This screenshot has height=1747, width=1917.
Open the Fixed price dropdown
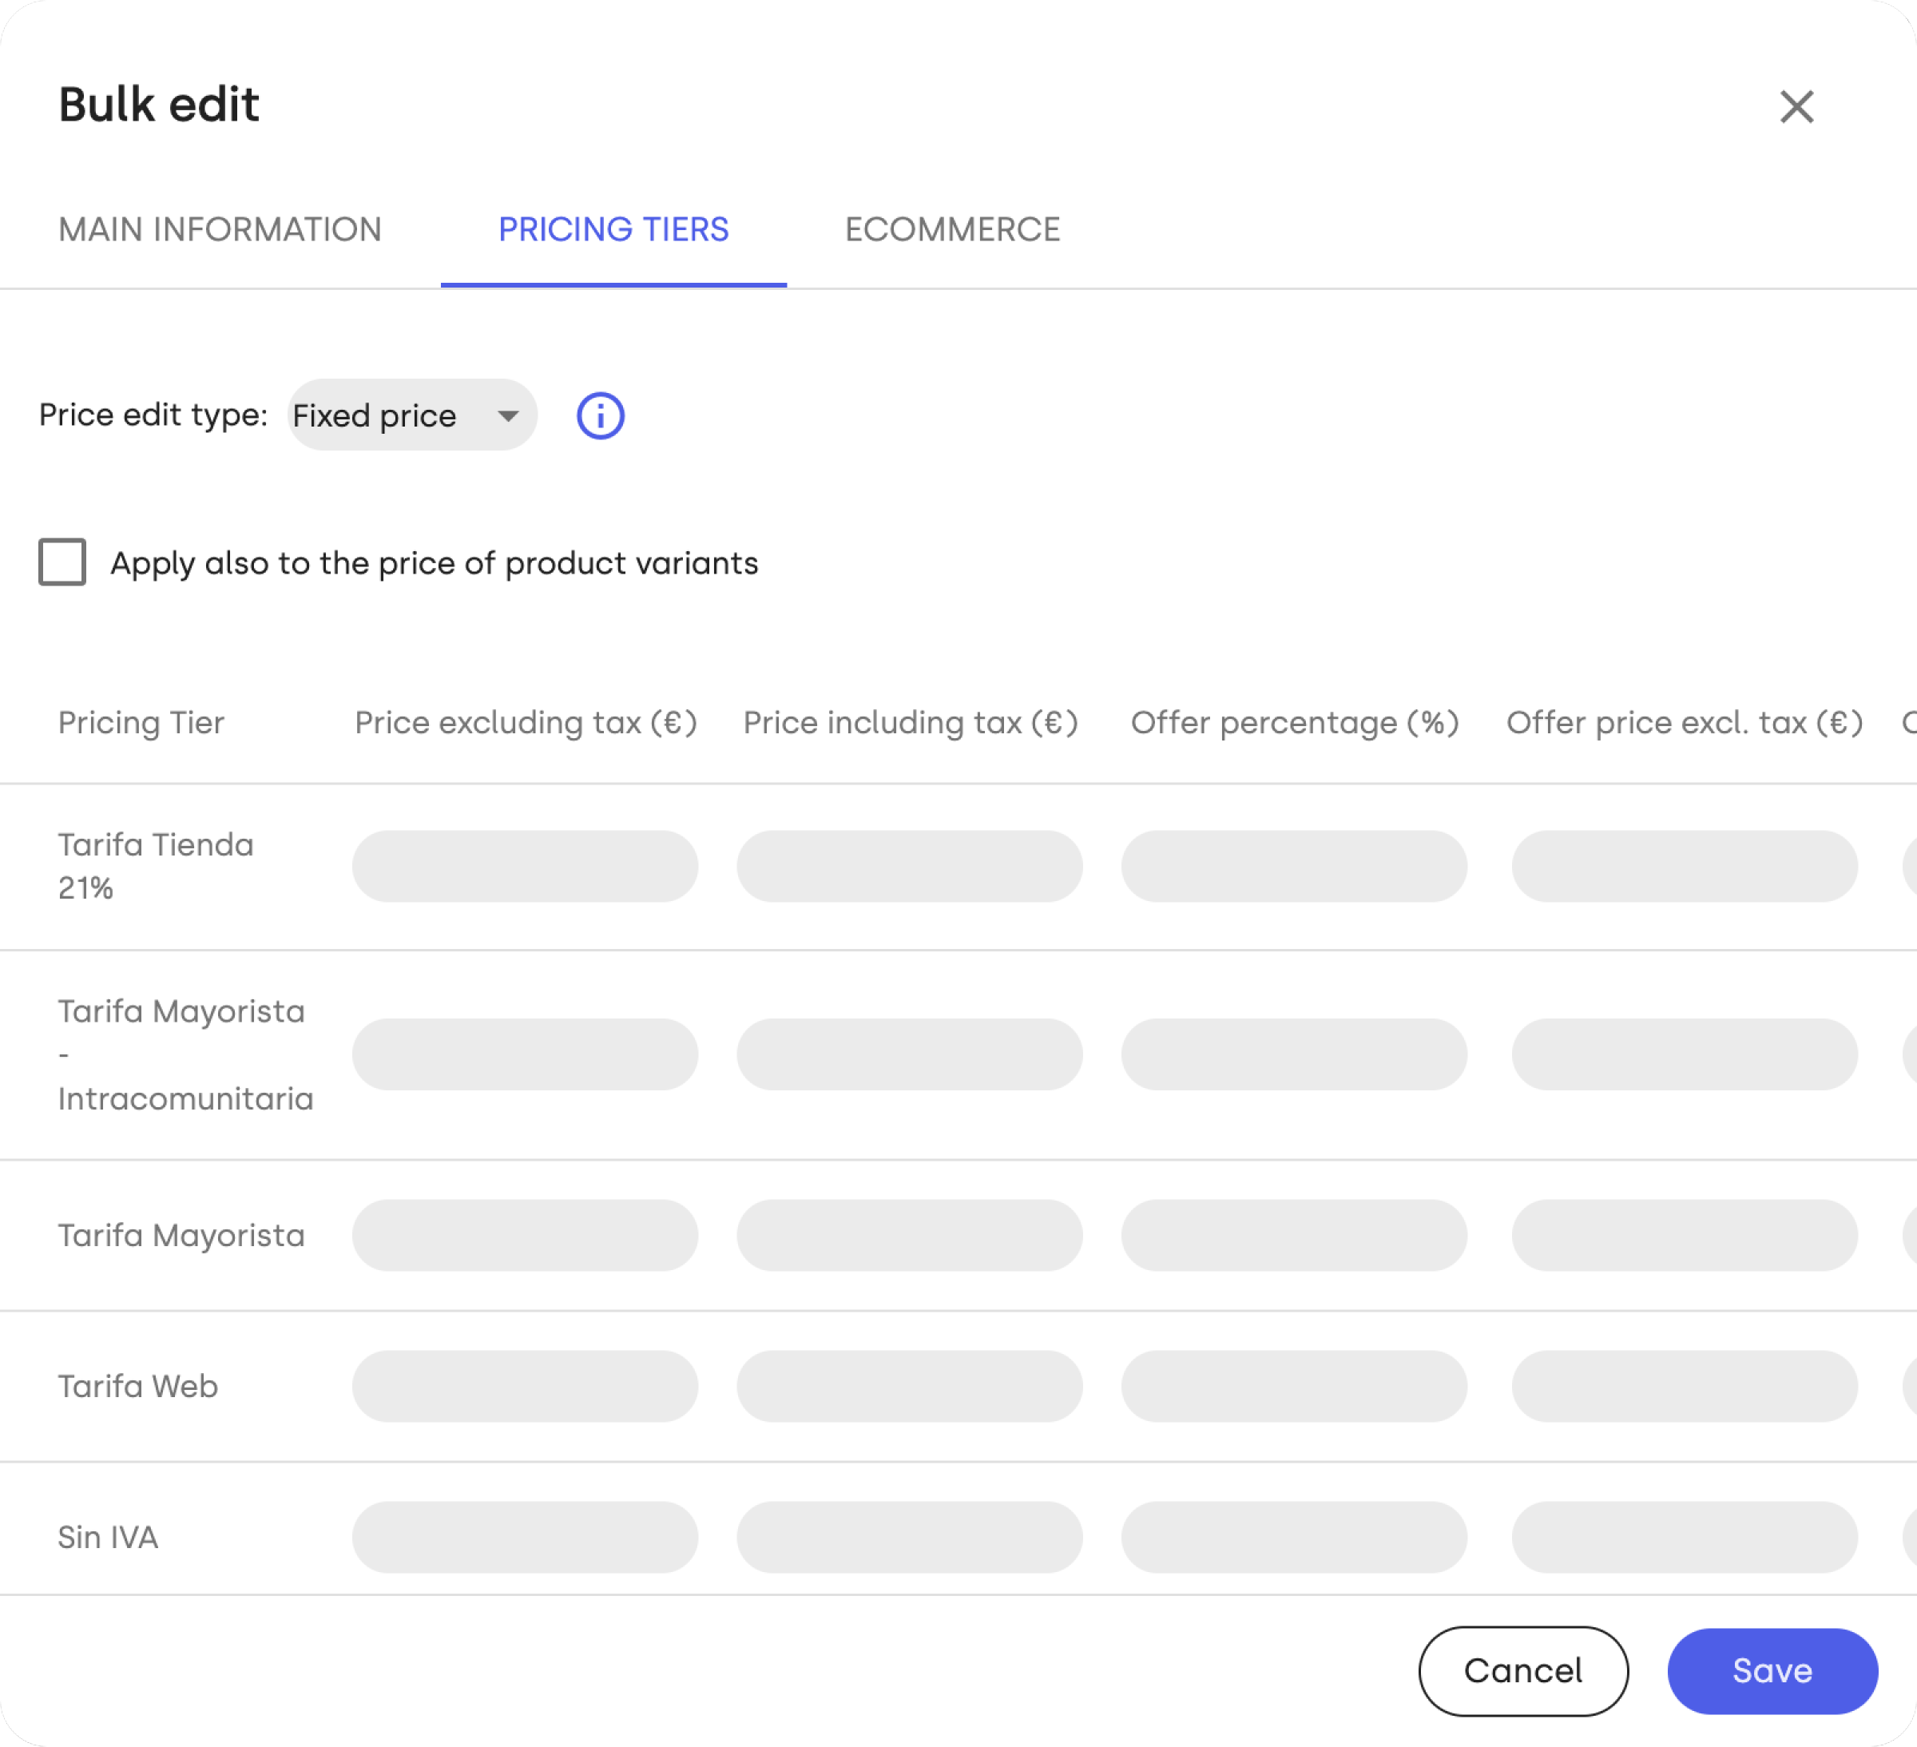411,415
